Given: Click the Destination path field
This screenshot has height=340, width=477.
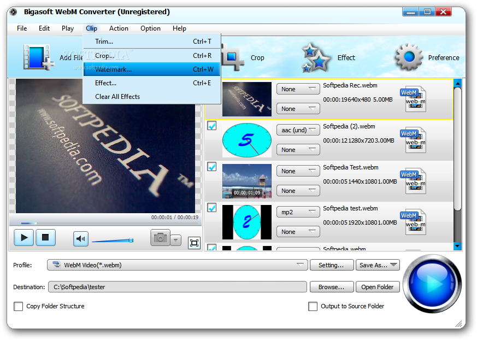Looking at the screenshot, I should (x=178, y=287).
